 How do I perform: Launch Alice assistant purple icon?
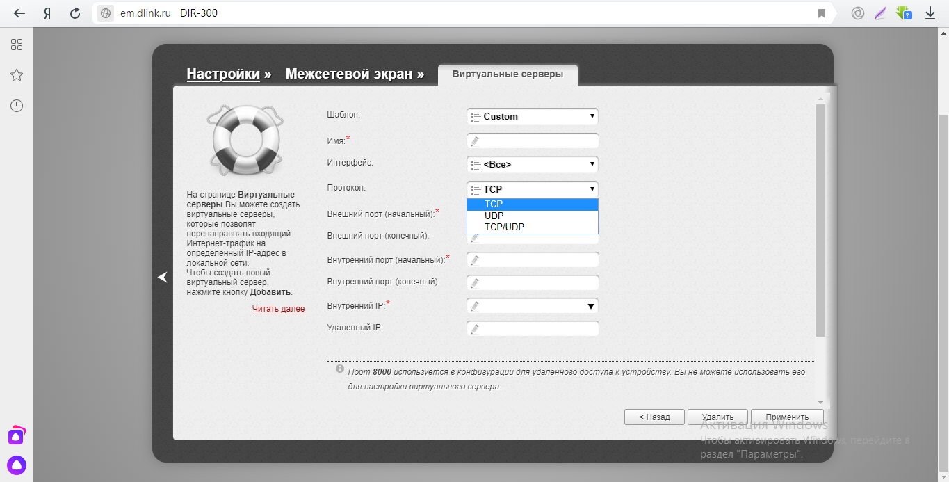coord(17,465)
